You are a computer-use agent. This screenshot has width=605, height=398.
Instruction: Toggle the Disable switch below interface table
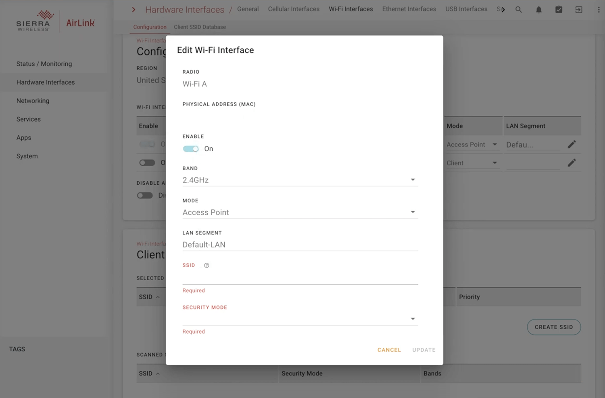145,196
